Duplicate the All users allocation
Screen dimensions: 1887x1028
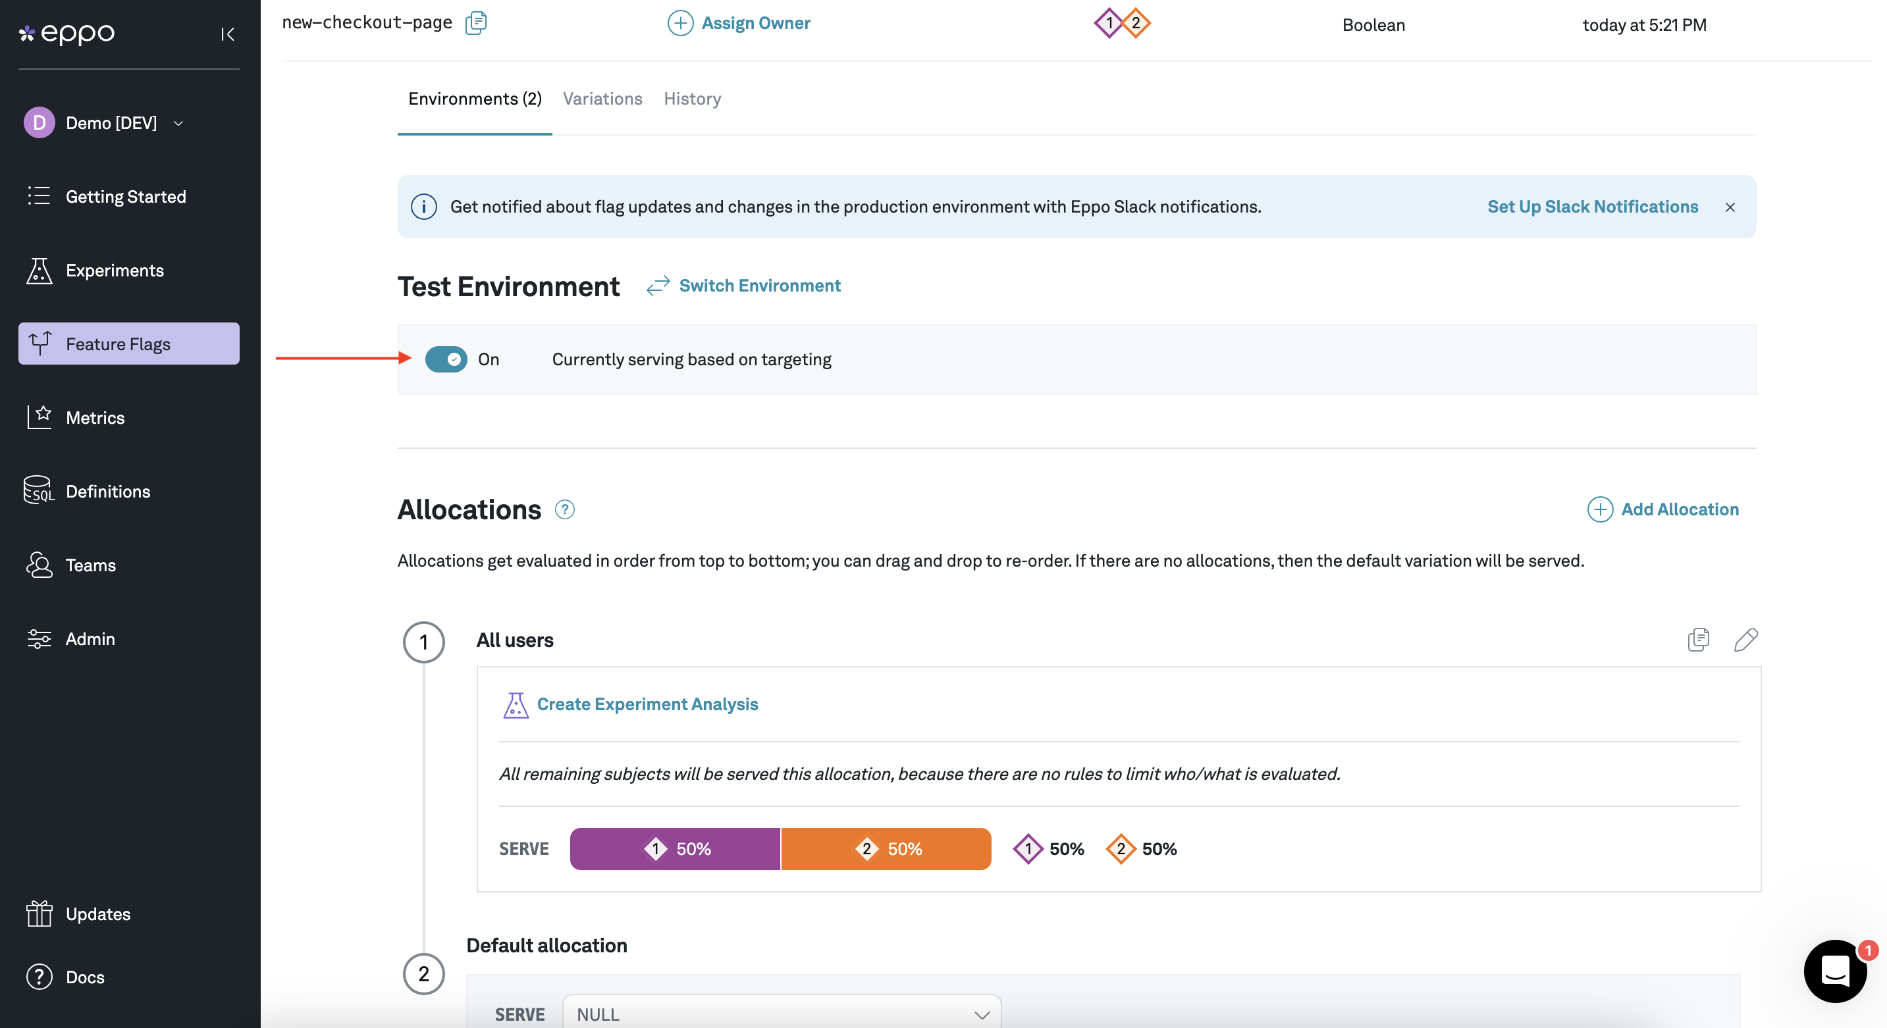pyautogui.click(x=1698, y=639)
